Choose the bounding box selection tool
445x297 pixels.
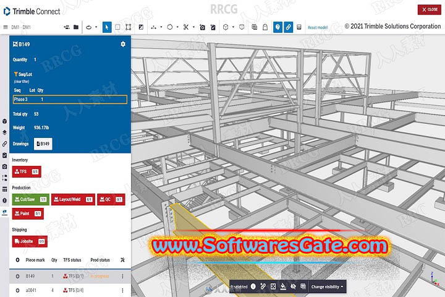click(129, 27)
